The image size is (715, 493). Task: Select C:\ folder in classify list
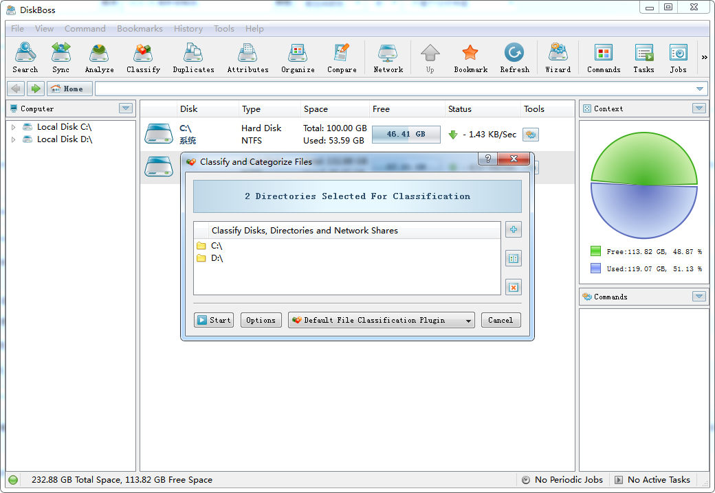[x=347, y=246]
